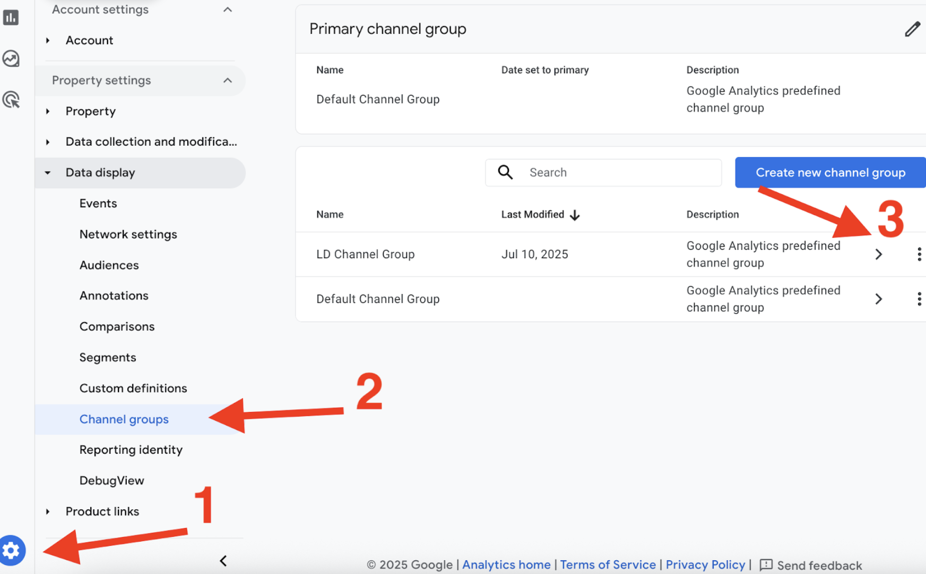Collapse the Account settings section
This screenshot has width=926, height=574.
(228, 10)
